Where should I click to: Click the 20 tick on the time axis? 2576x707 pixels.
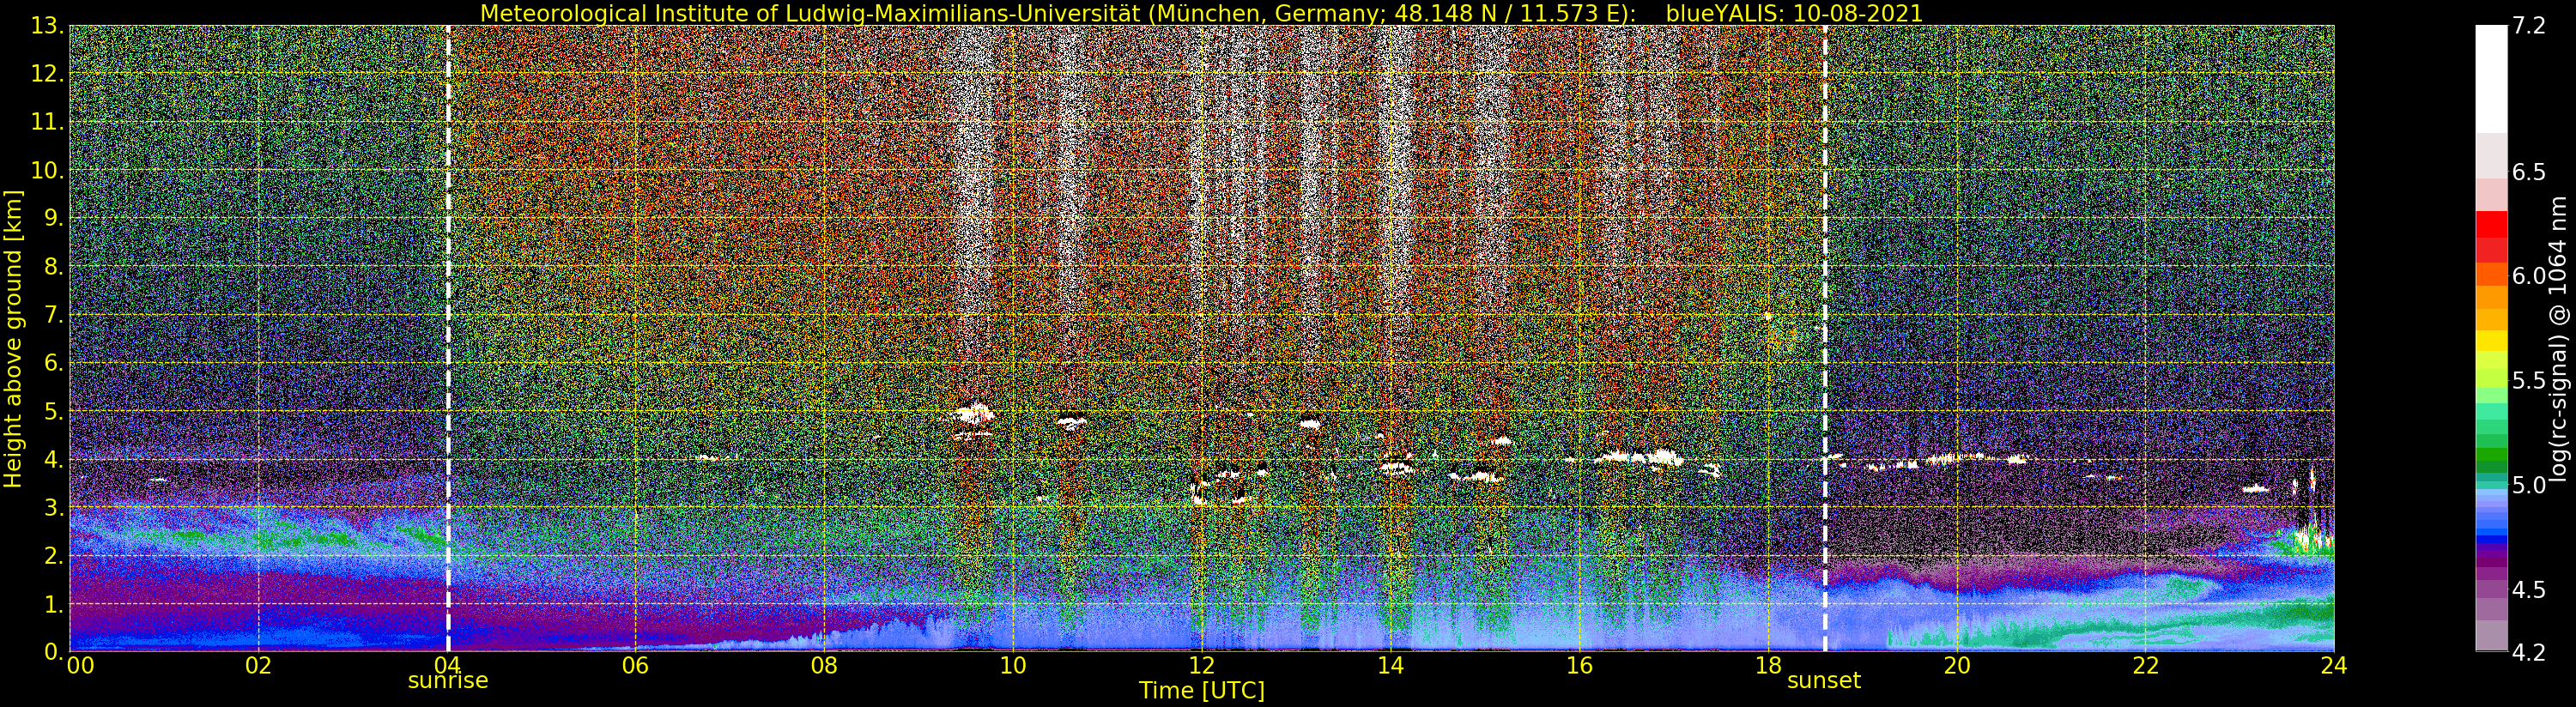coord(1956,665)
